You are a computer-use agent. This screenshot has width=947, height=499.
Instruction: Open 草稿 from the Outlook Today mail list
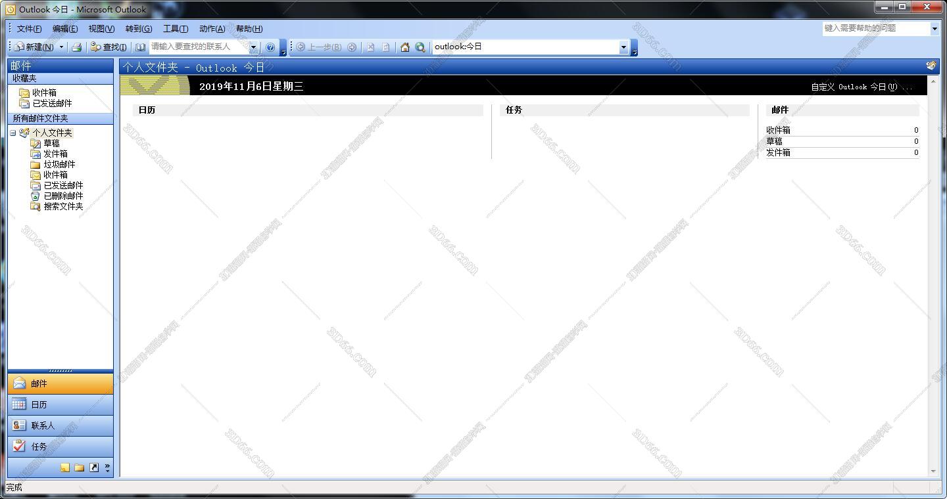pyautogui.click(x=775, y=141)
